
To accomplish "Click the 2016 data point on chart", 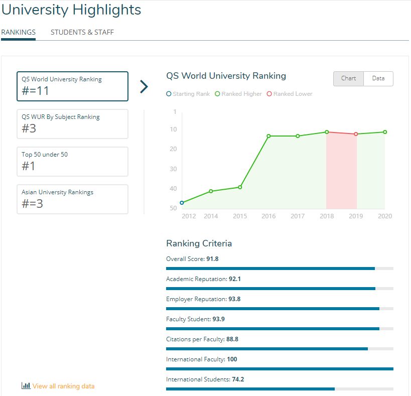I will [x=268, y=136].
